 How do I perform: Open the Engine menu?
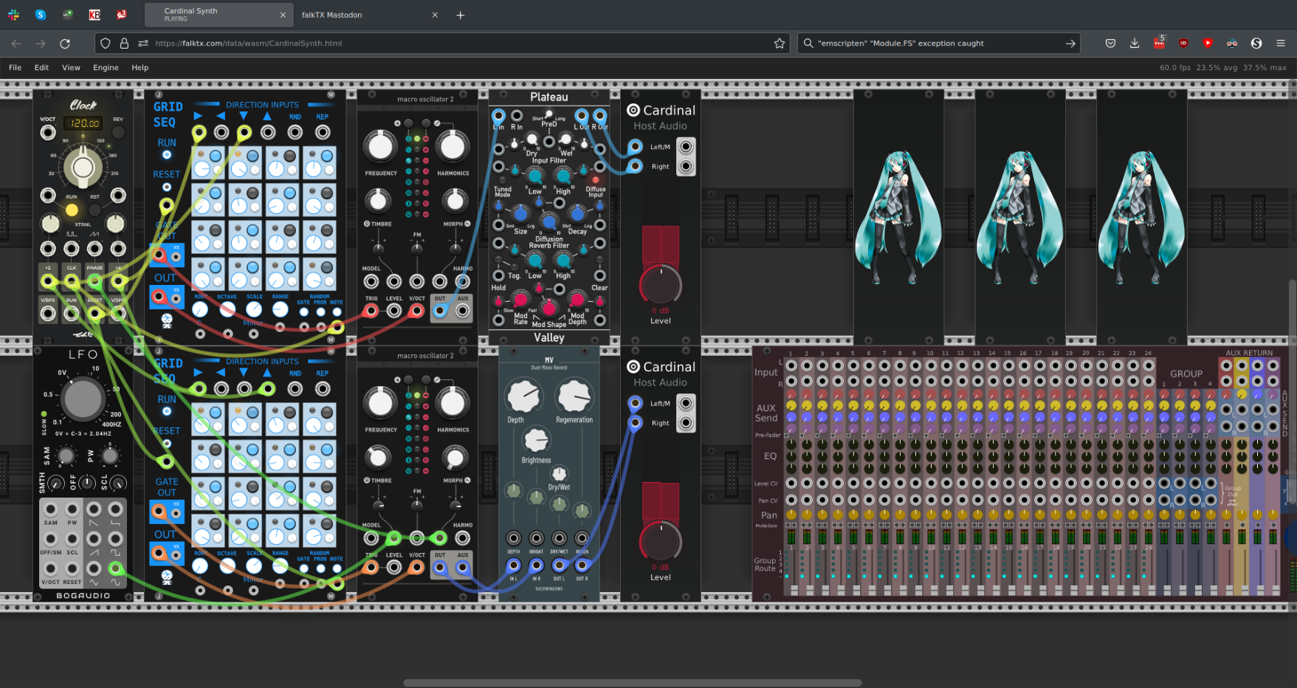pyautogui.click(x=106, y=67)
